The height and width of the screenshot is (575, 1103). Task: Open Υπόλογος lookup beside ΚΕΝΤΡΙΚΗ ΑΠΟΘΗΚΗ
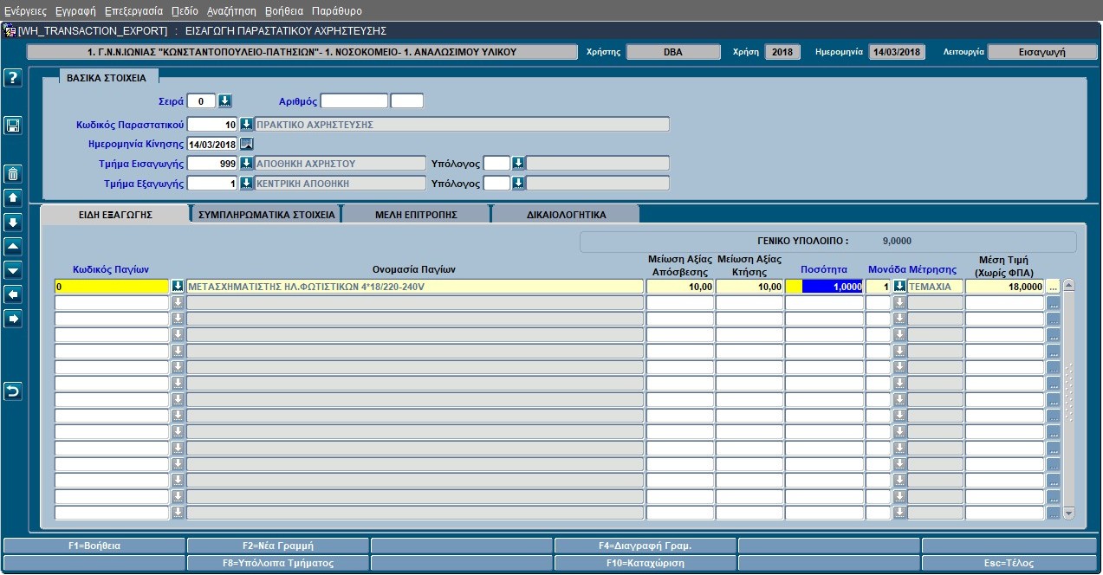518,183
